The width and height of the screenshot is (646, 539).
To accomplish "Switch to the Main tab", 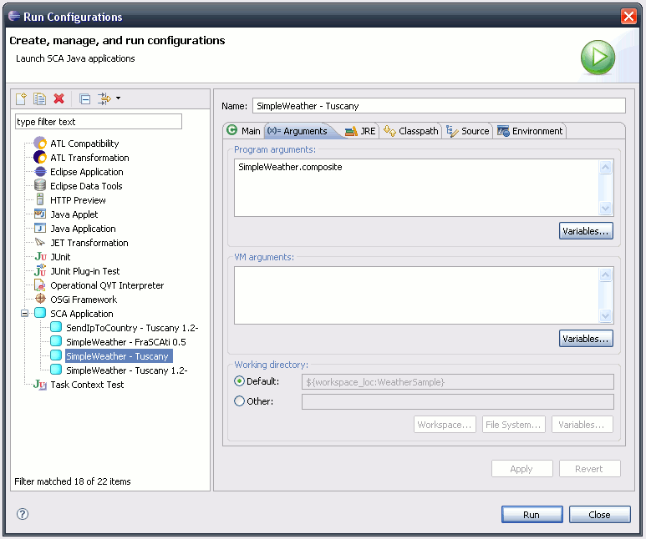I will coord(244,131).
